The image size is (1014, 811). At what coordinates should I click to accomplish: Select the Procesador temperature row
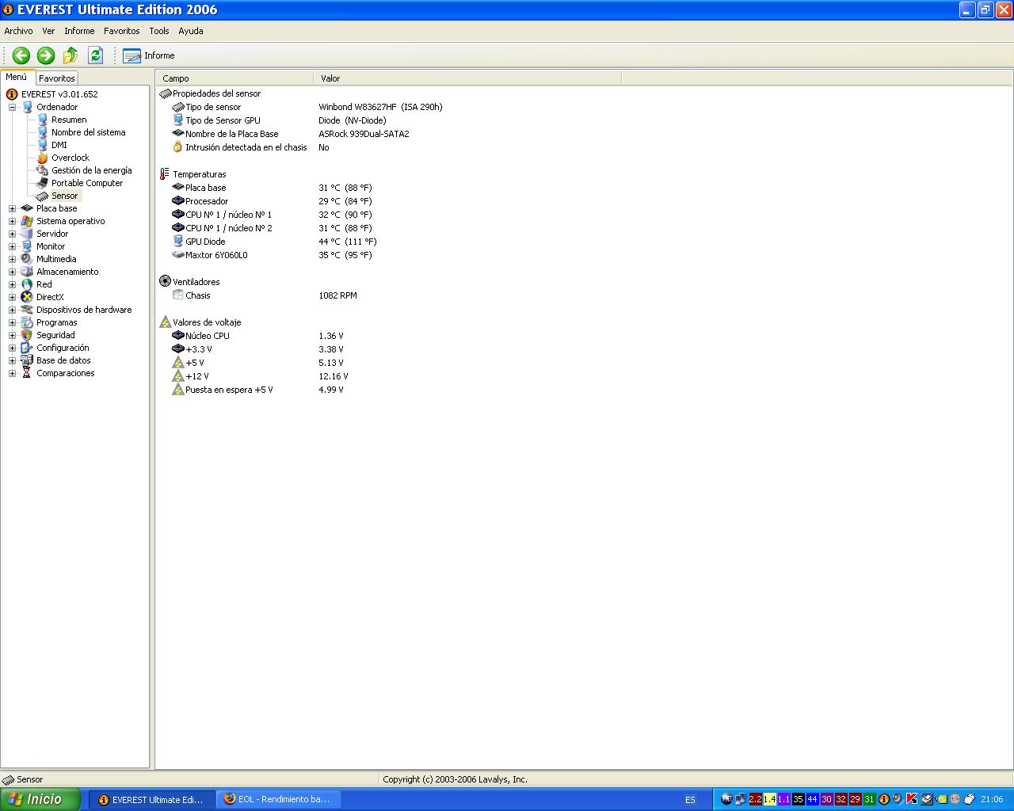coord(272,201)
